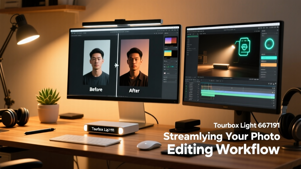Screen dimensions: 301x169
Task: Select the green highlighted row in video editor sidebar
Action: point(193,36)
